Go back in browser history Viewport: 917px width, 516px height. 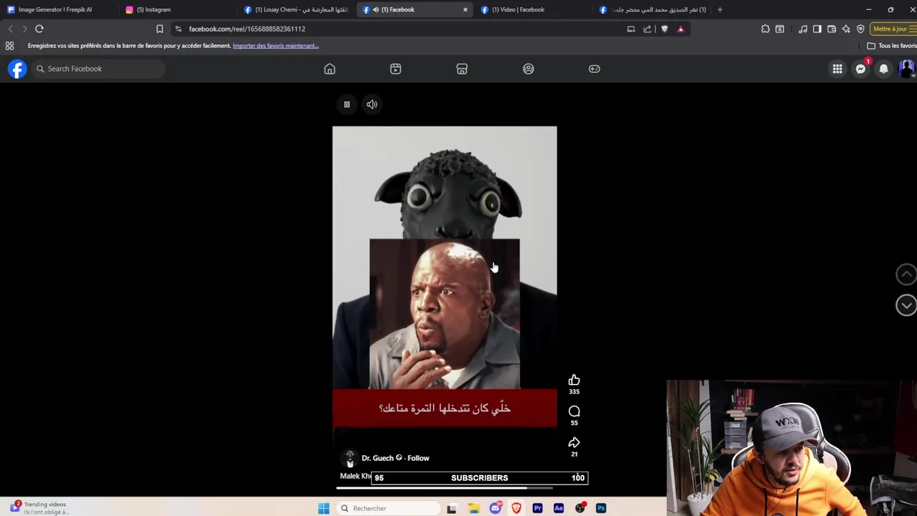10,29
